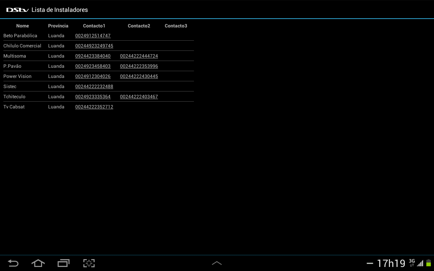Tap the battery status icon
The width and height of the screenshot is (434, 271).
[429, 263]
